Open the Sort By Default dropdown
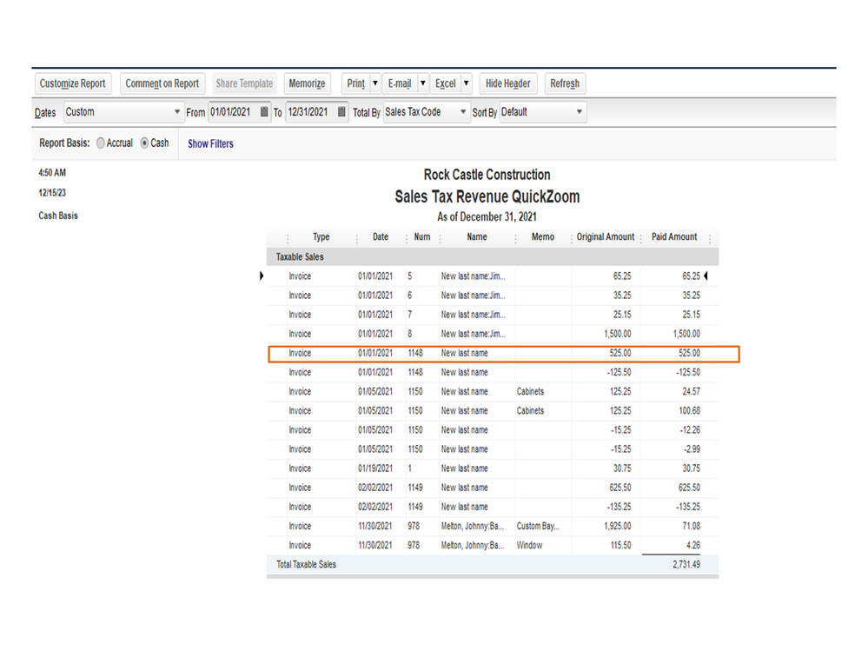The width and height of the screenshot is (868, 651). 542,112
